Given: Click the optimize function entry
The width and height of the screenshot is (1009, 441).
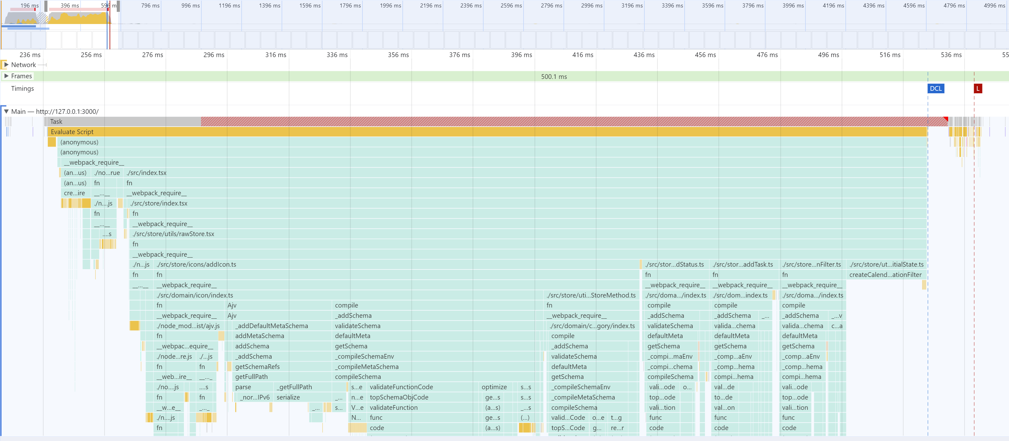Looking at the screenshot, I should [x=494, y=387].
